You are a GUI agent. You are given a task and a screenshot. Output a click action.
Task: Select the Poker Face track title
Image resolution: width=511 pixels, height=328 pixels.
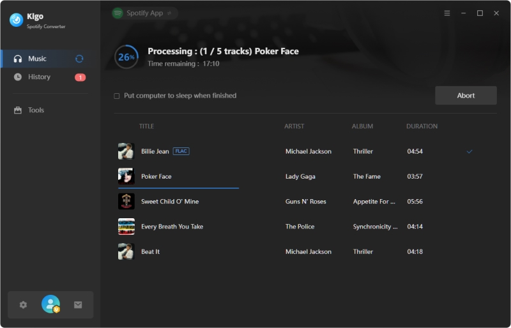(156, 176)
